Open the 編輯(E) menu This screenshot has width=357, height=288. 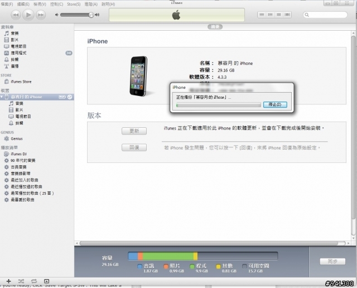23,4
